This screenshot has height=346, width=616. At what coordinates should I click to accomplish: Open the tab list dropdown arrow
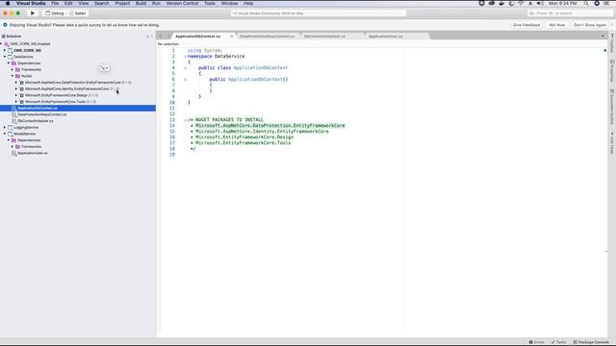coord(603,37)
